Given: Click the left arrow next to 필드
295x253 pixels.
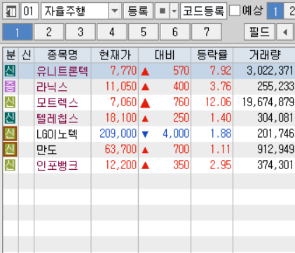Looking at the screenshot, I should coord(285,32).
